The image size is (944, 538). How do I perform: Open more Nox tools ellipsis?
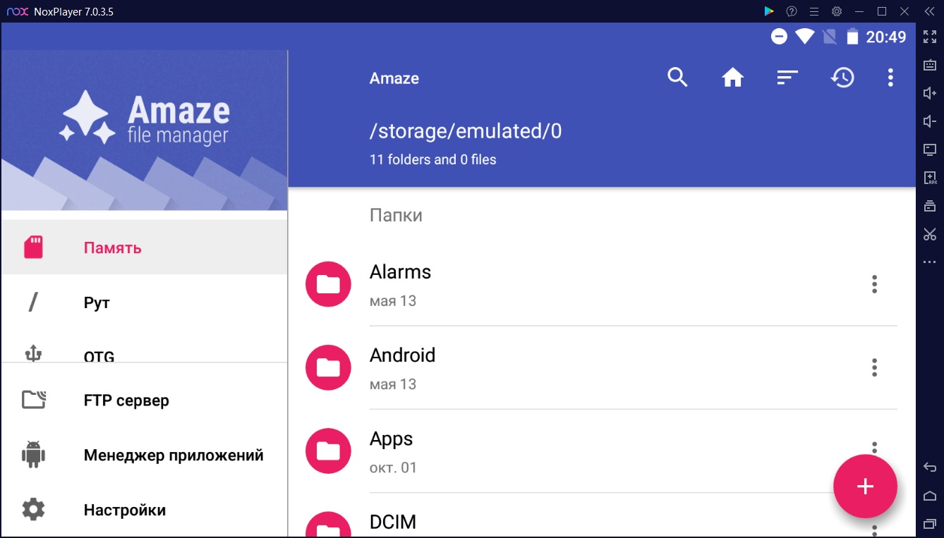[x=930, y=262]
